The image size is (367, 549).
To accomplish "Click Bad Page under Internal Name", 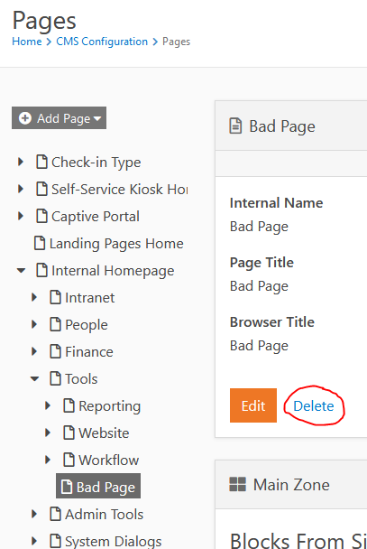I will coord(259,227).
